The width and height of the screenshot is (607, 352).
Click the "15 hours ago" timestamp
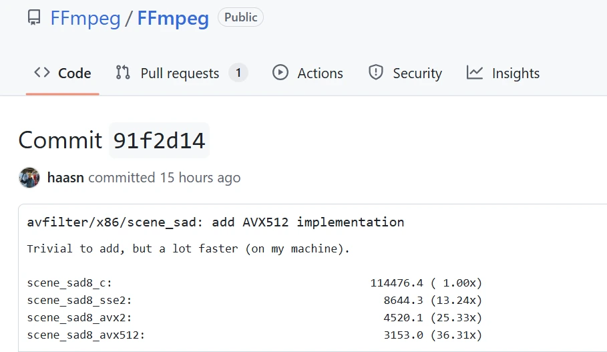200,178
